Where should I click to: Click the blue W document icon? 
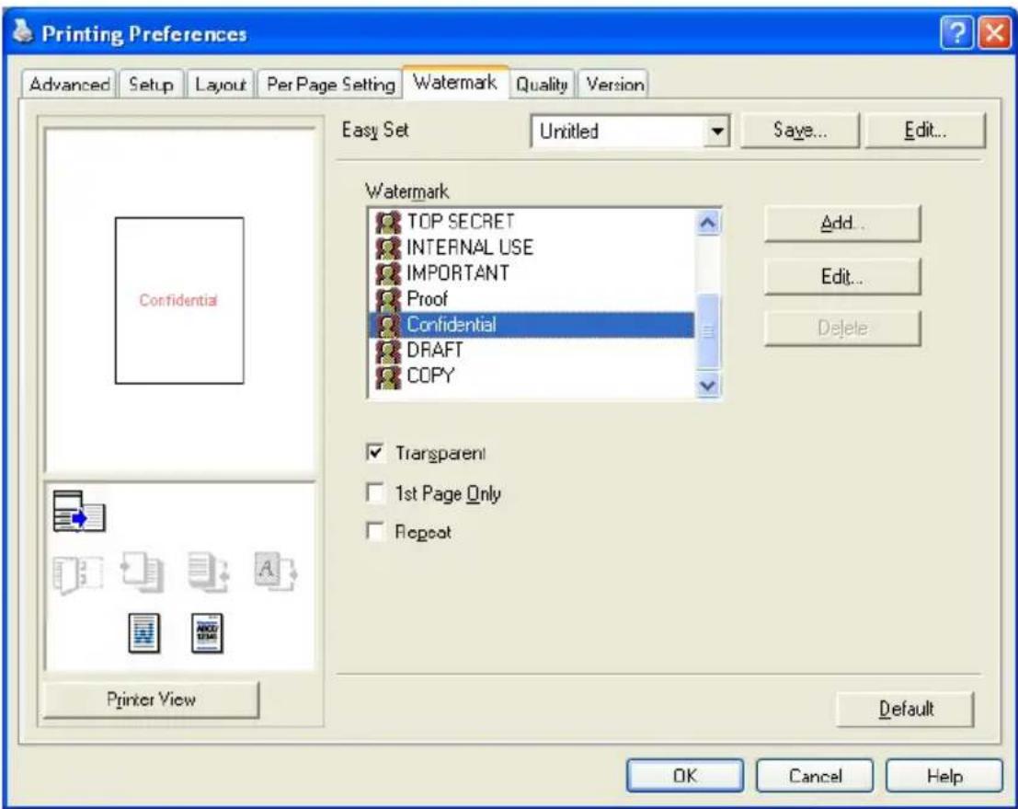144,632
